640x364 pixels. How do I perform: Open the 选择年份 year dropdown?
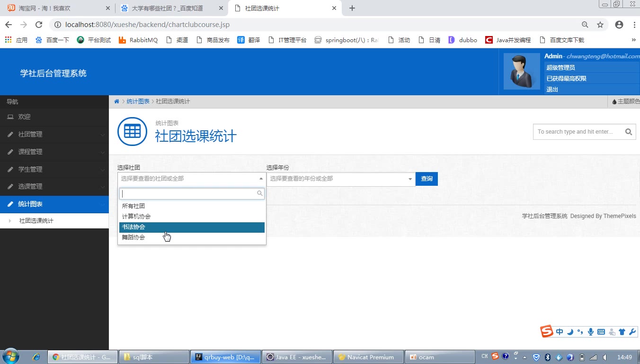341,179
